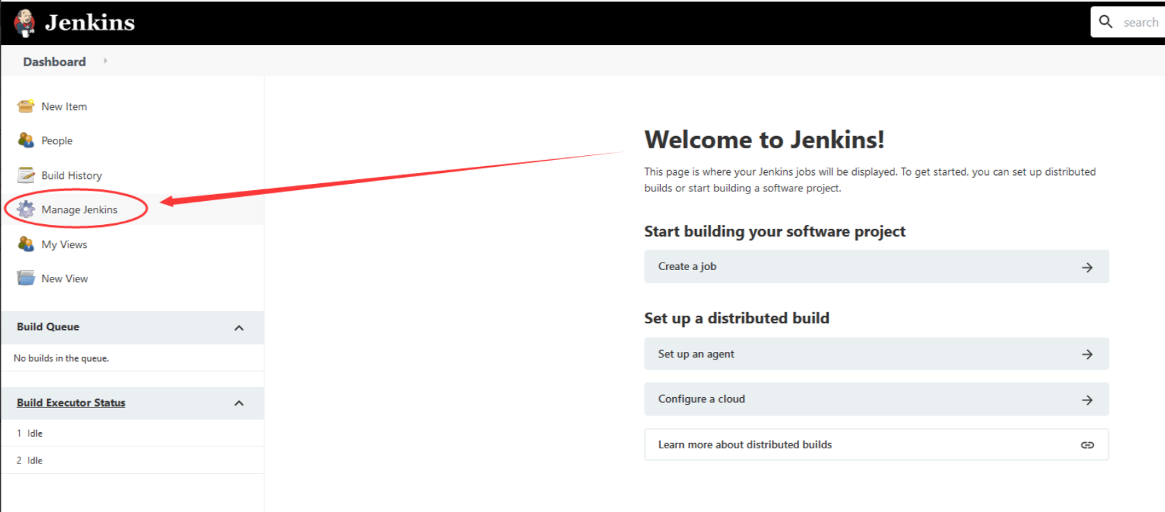Click the New View folder icon
This screenshot has width=1165, height=512.
26,278
